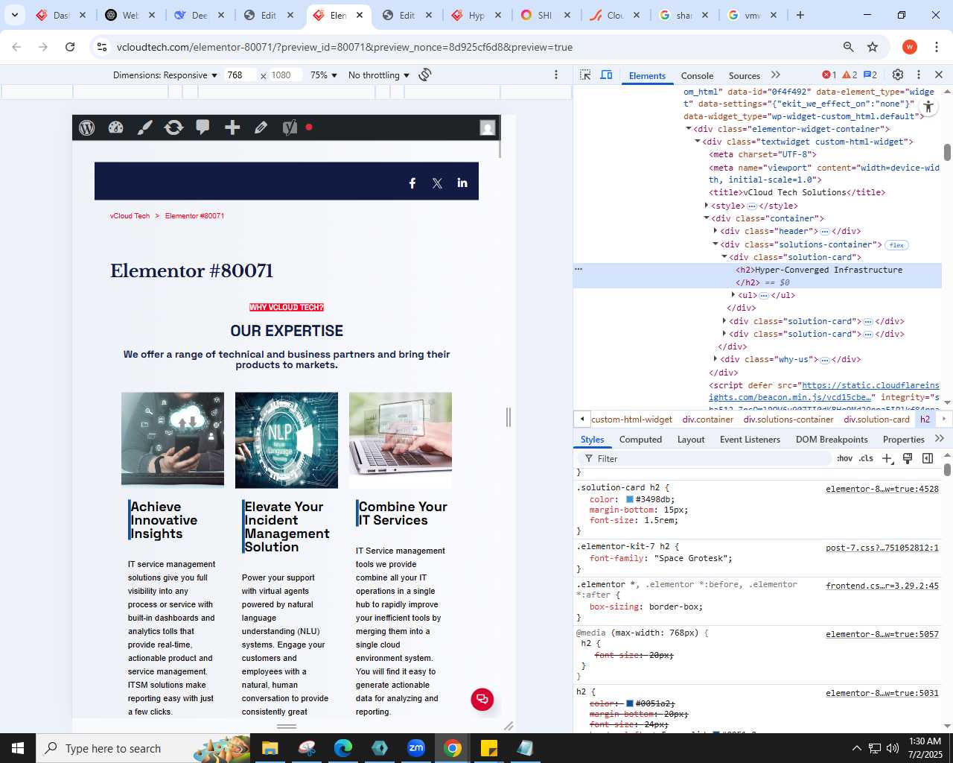Reload the page

(70, 47)
